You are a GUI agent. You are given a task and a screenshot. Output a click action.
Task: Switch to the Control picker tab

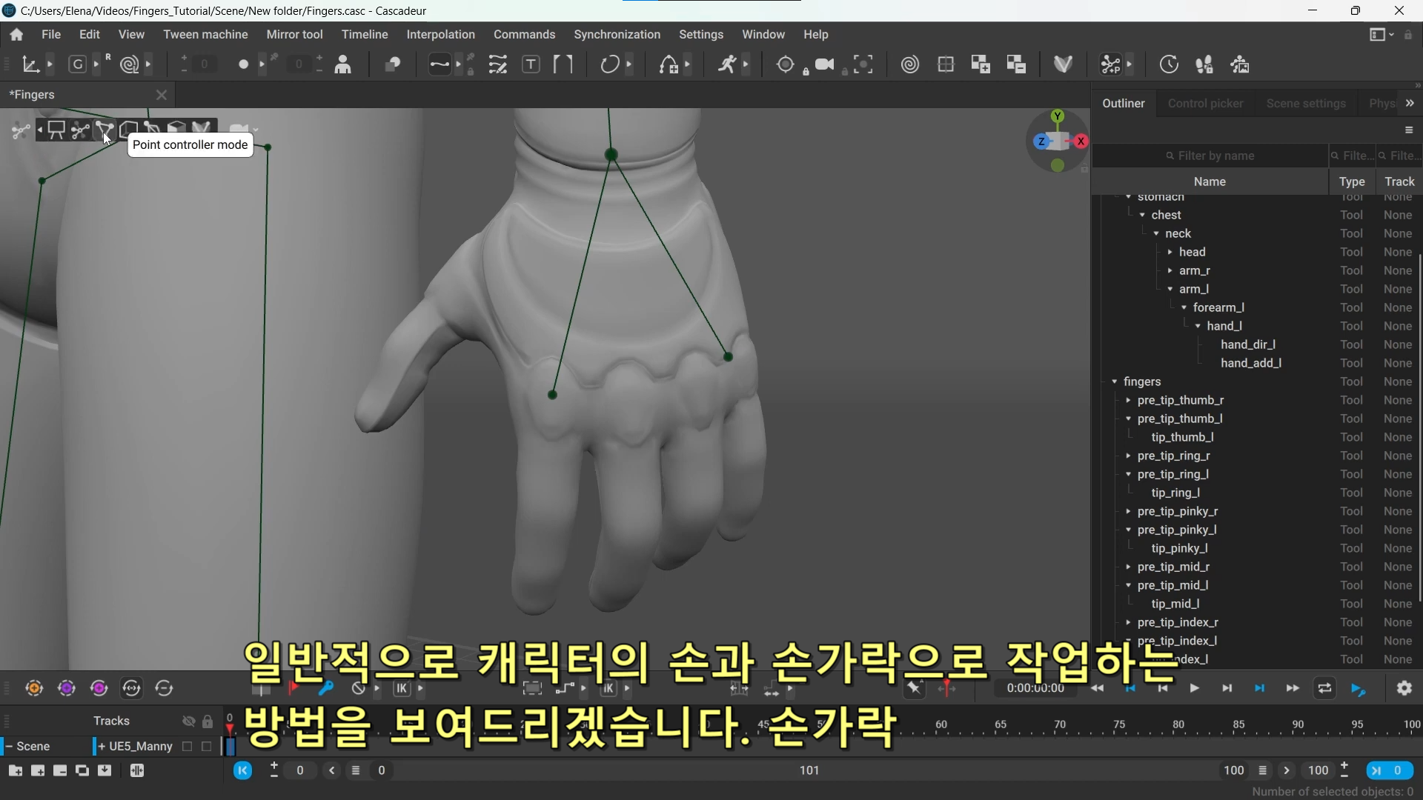click(1205, 104)
